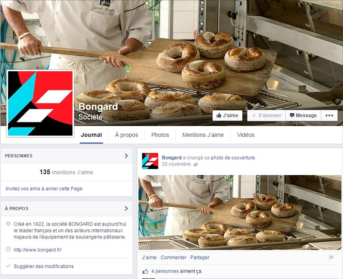Screen dimensions: 343x279
Task: Expand the Personnes section chevron
Action: (126, 156)
